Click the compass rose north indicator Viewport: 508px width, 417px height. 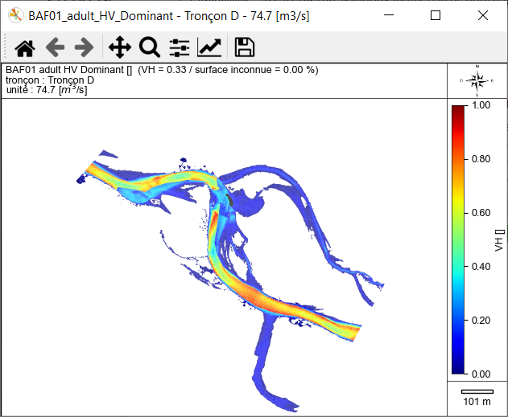[477, 80]
